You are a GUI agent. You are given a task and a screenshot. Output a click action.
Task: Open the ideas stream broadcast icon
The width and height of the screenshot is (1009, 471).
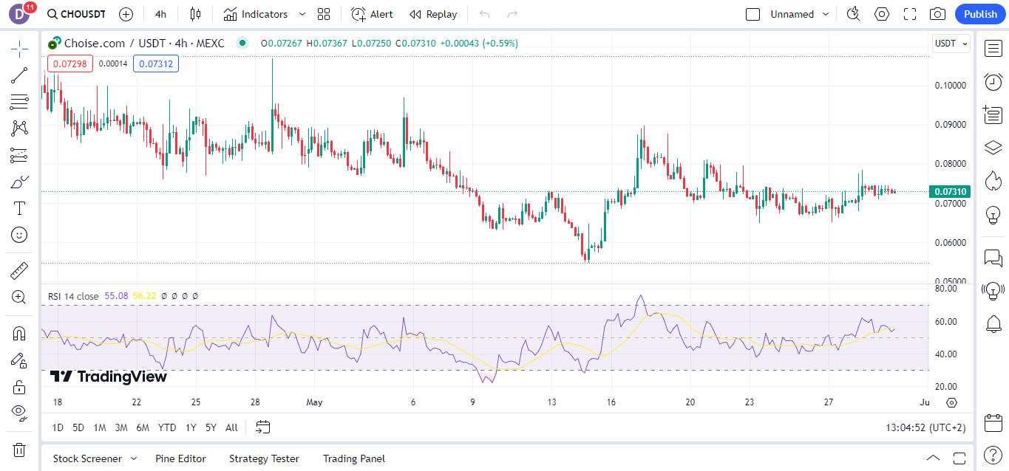pyautogui.click(x=993, y=290)
